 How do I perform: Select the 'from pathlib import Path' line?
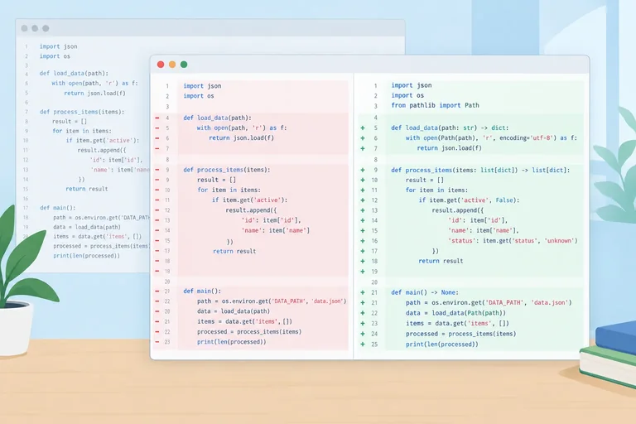coord(435,105)
